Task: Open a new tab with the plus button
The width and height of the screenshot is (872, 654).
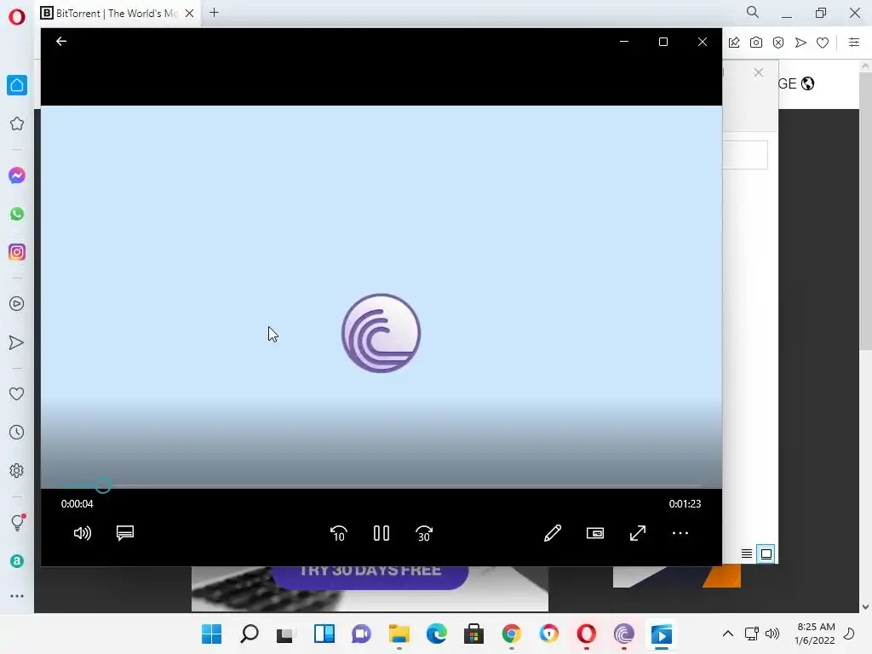Action: coord(214,12)
